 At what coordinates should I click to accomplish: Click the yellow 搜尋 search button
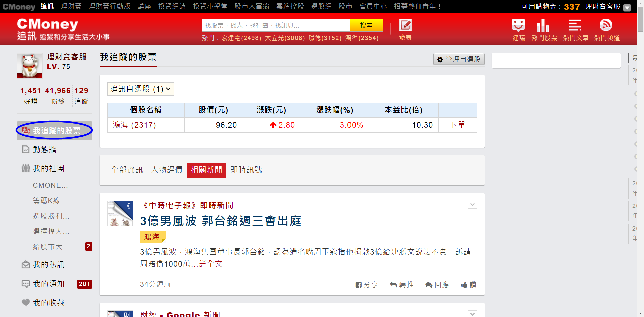coord(366,25)
